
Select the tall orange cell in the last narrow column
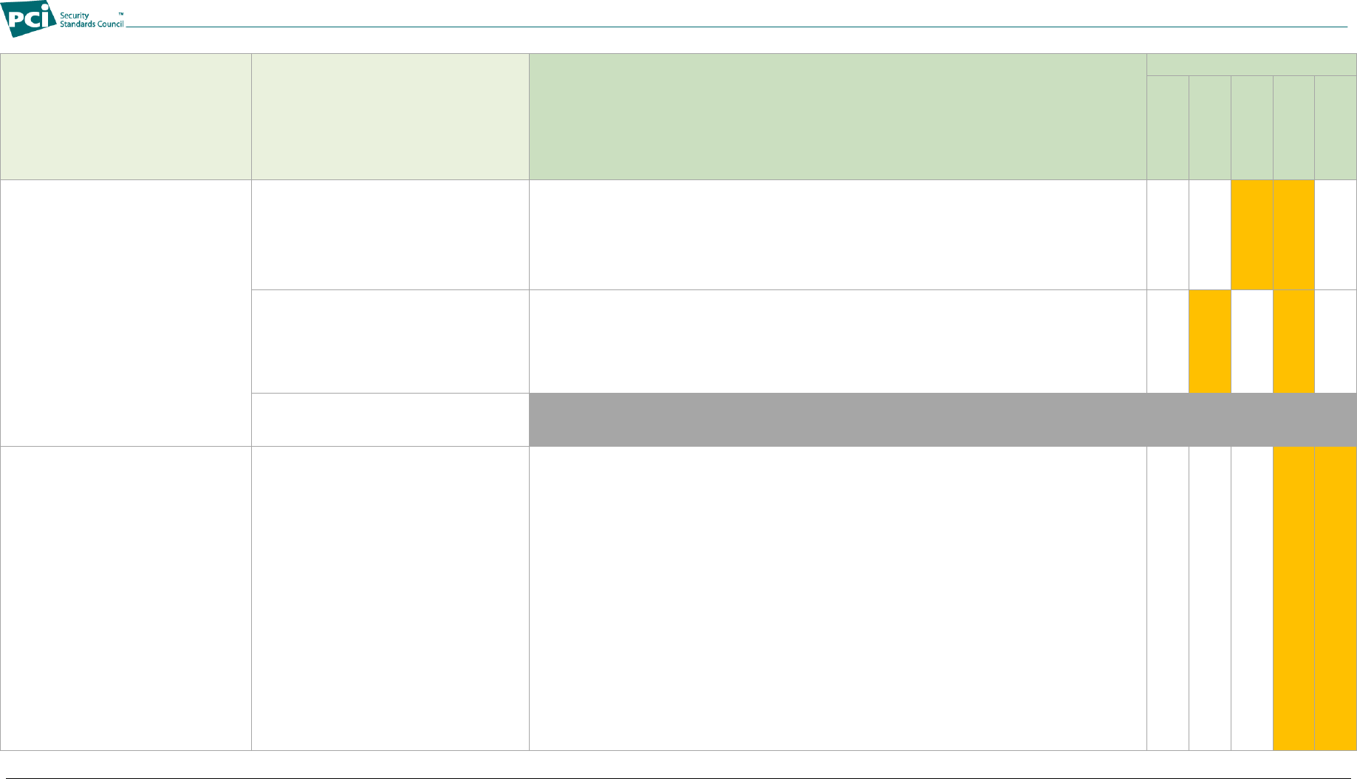[1336, 599]
